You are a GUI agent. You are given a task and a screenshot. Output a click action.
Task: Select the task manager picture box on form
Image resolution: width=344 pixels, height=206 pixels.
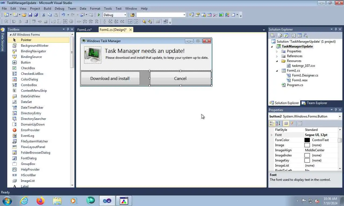click(93, 55)
